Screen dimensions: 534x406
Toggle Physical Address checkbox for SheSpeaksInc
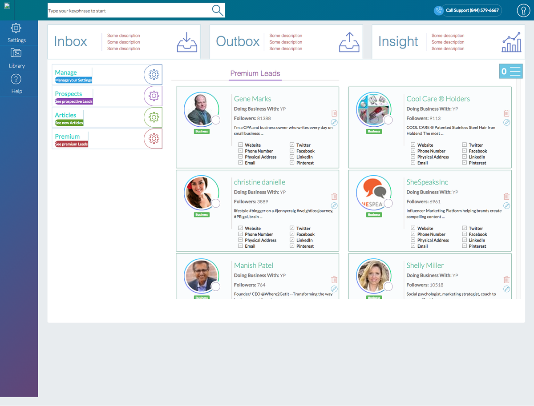coord(413,240)
